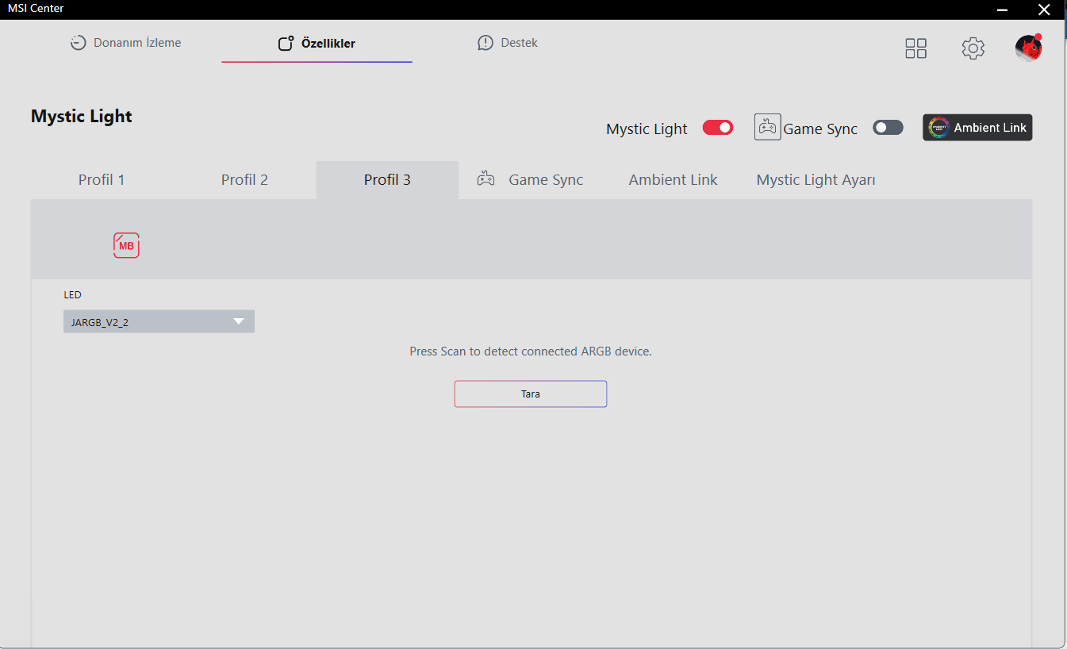The image size is (1067, 649).
Task: Select the Profil 1 tab
Action: pyautogui.click(x=102, y=180)
